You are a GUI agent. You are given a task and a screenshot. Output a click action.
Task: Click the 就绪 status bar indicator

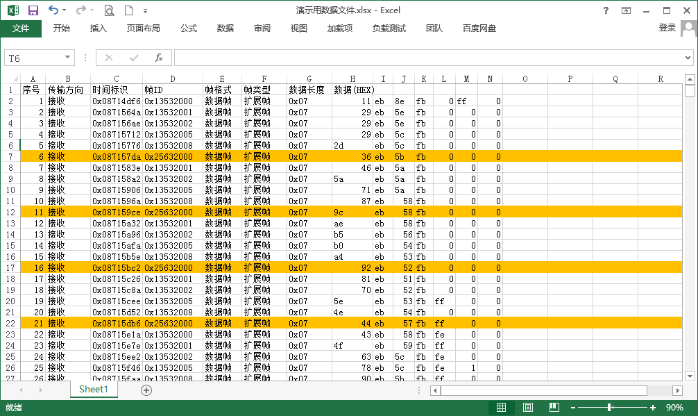click(14, 408)
